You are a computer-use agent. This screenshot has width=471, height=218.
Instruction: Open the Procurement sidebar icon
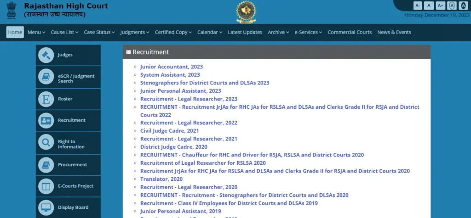(46, 165)
